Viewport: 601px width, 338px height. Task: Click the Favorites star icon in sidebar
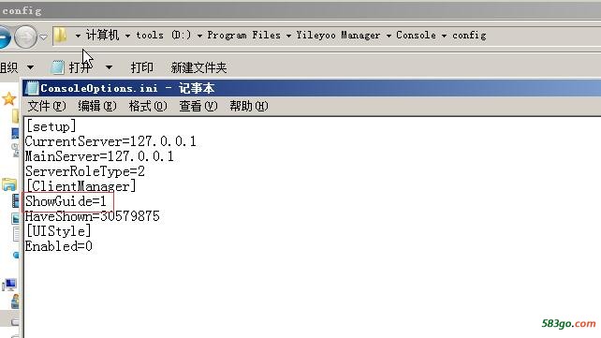pos(8,99)
